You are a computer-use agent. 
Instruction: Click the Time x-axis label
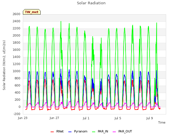coord(162,122)
